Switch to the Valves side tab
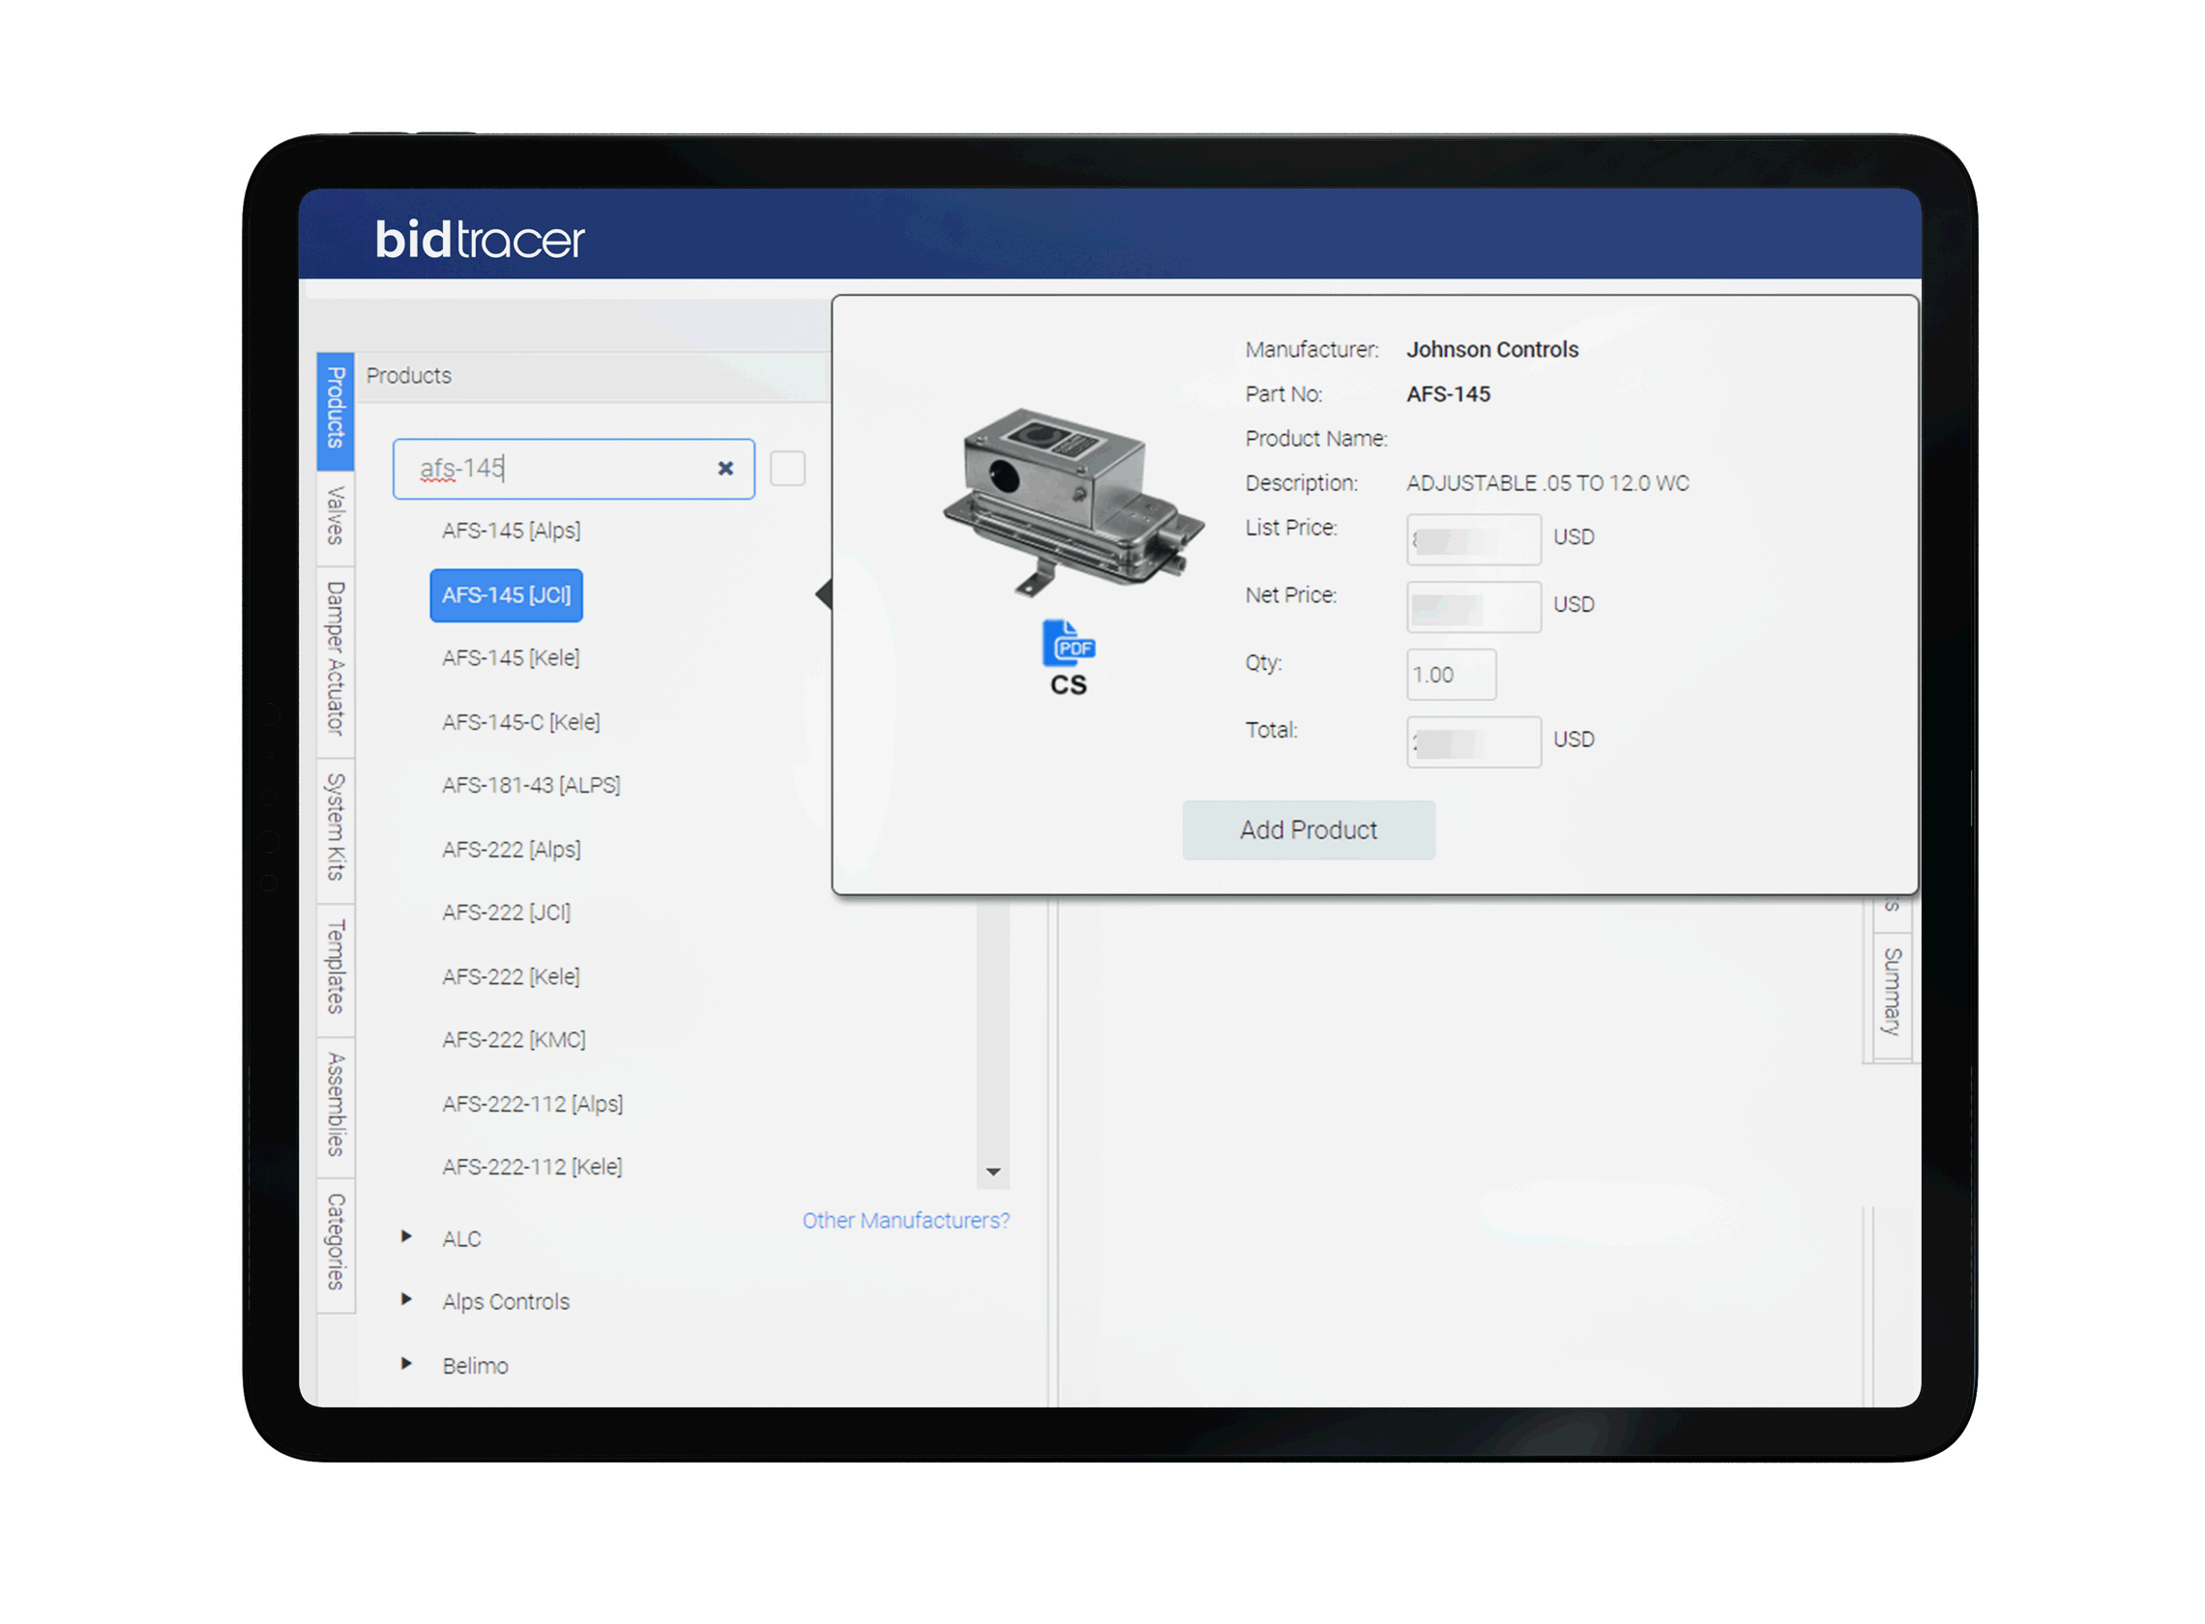This screenshot has width=2205, height=1624. click(336, 516)
